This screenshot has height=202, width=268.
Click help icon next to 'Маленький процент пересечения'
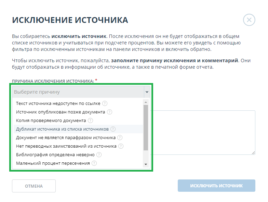point(94,163)
